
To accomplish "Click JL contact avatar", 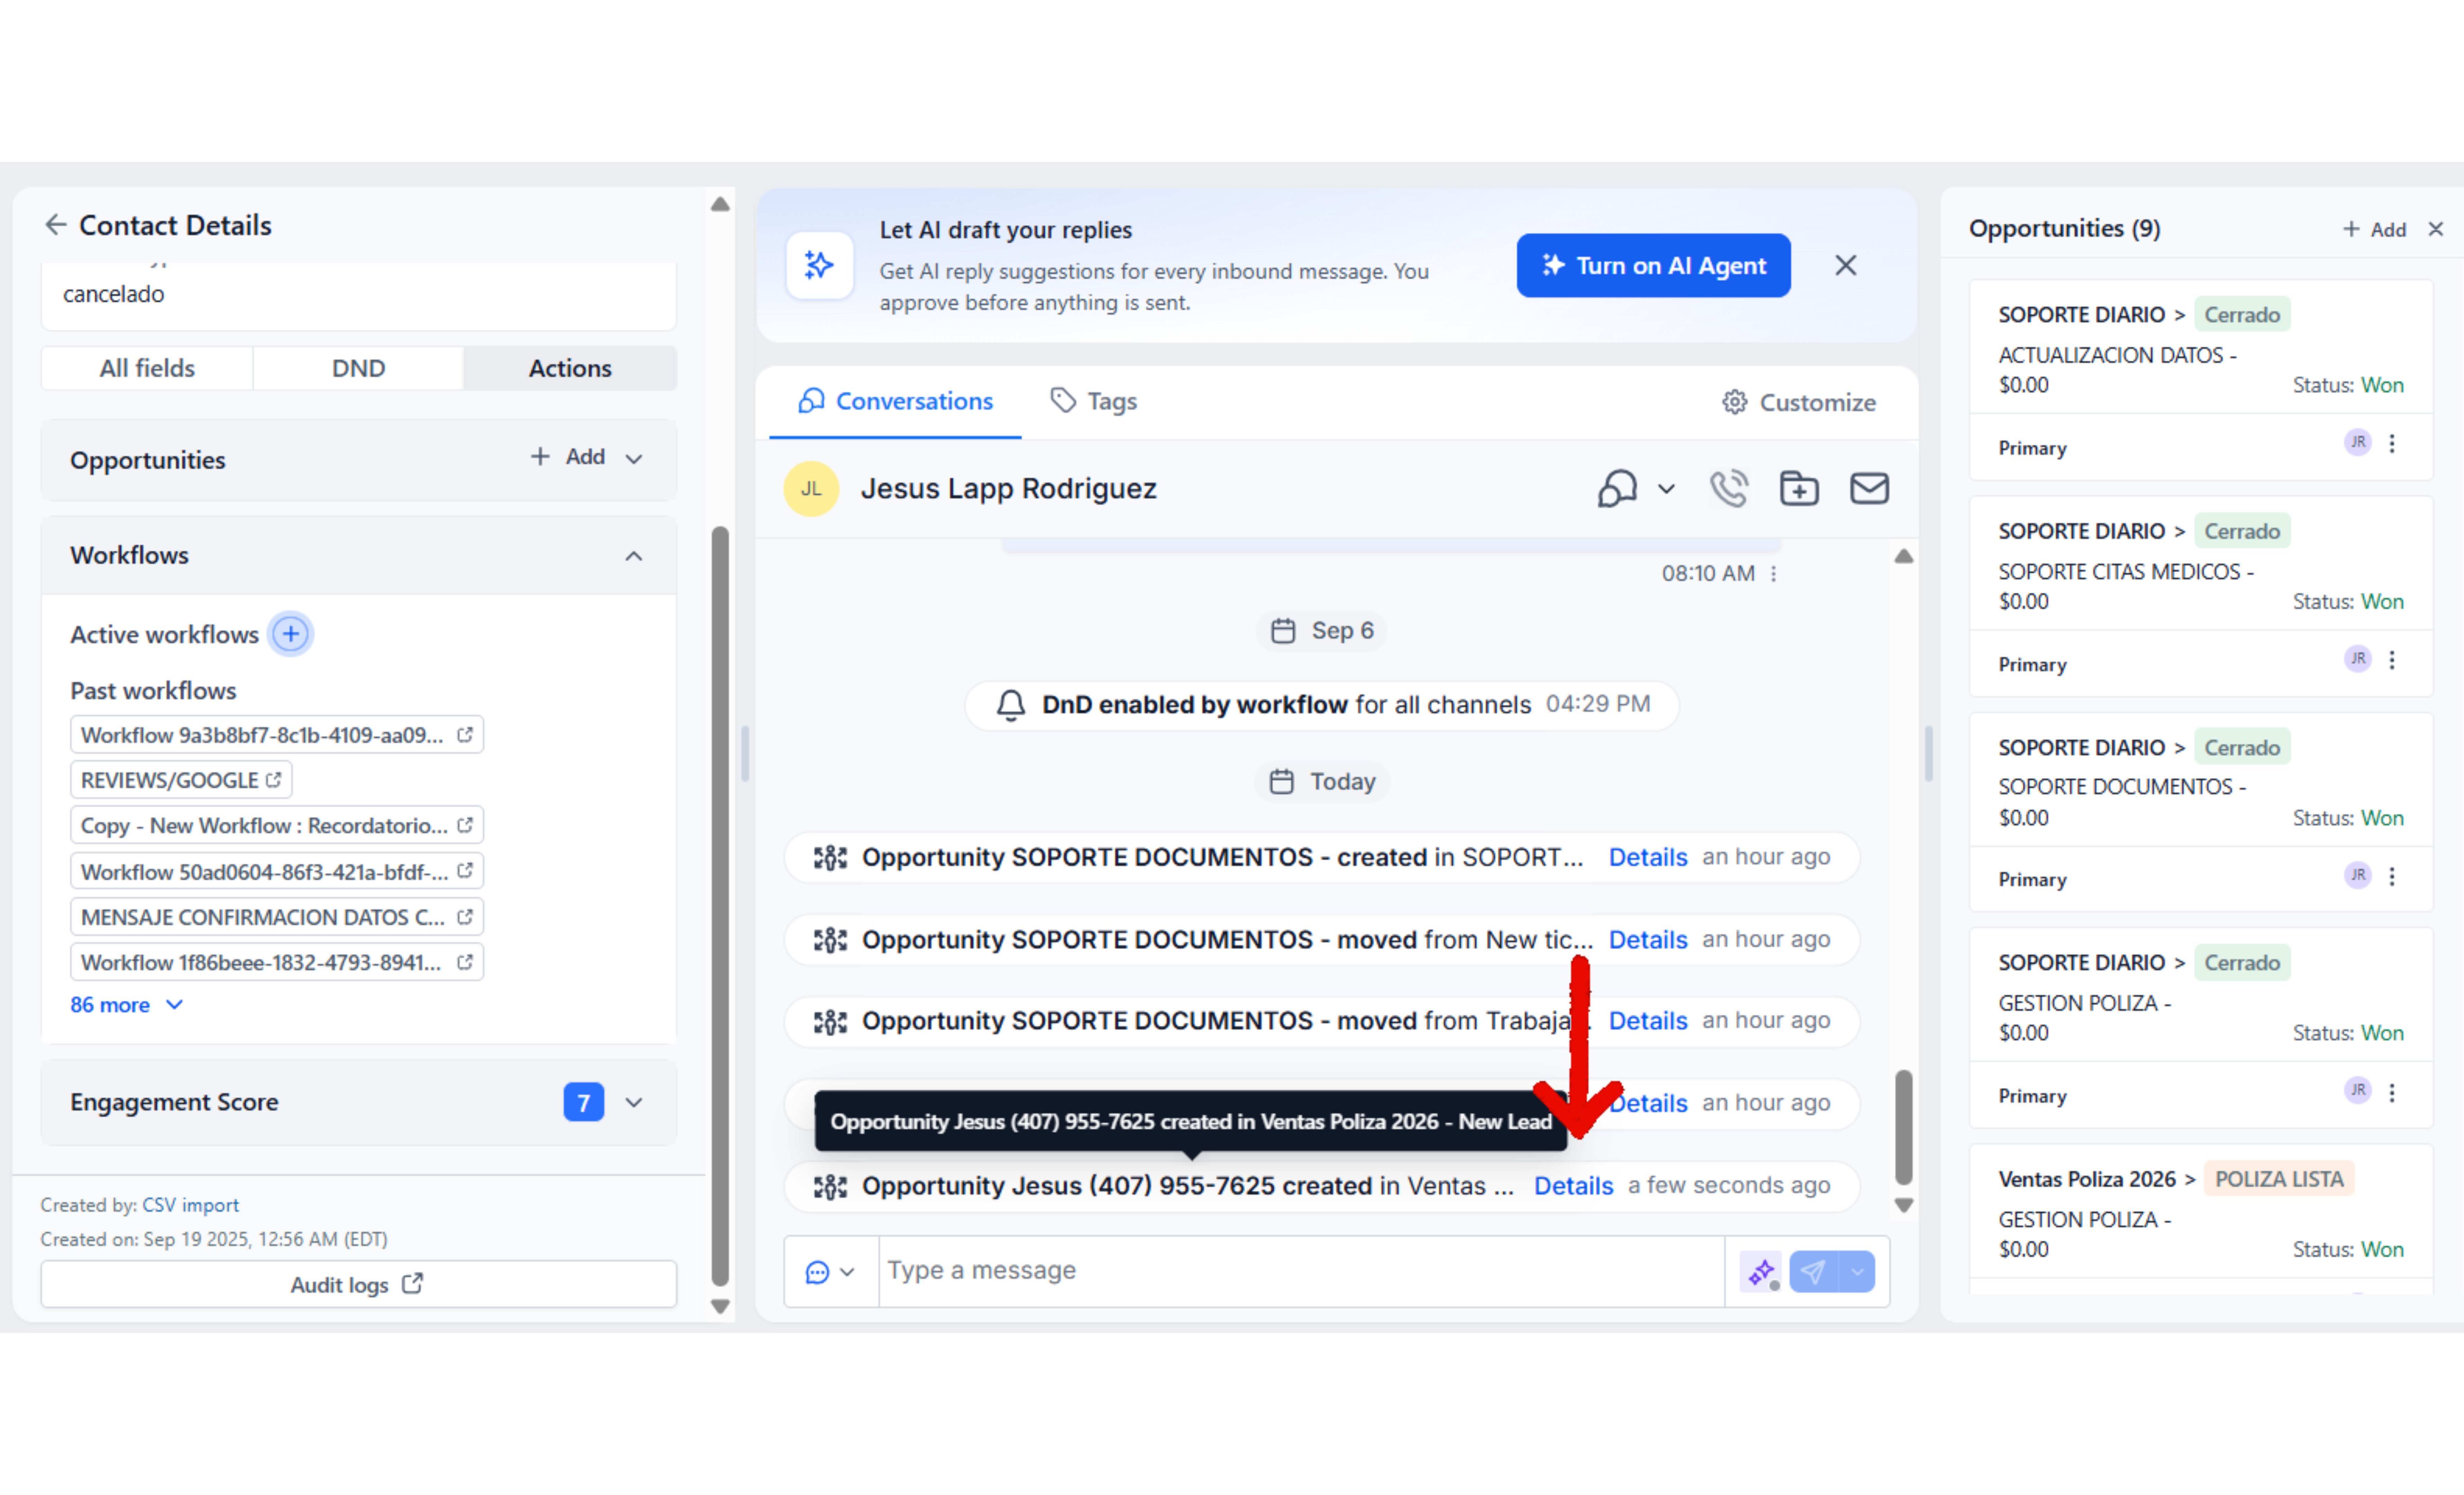I will tap(811, 489).
